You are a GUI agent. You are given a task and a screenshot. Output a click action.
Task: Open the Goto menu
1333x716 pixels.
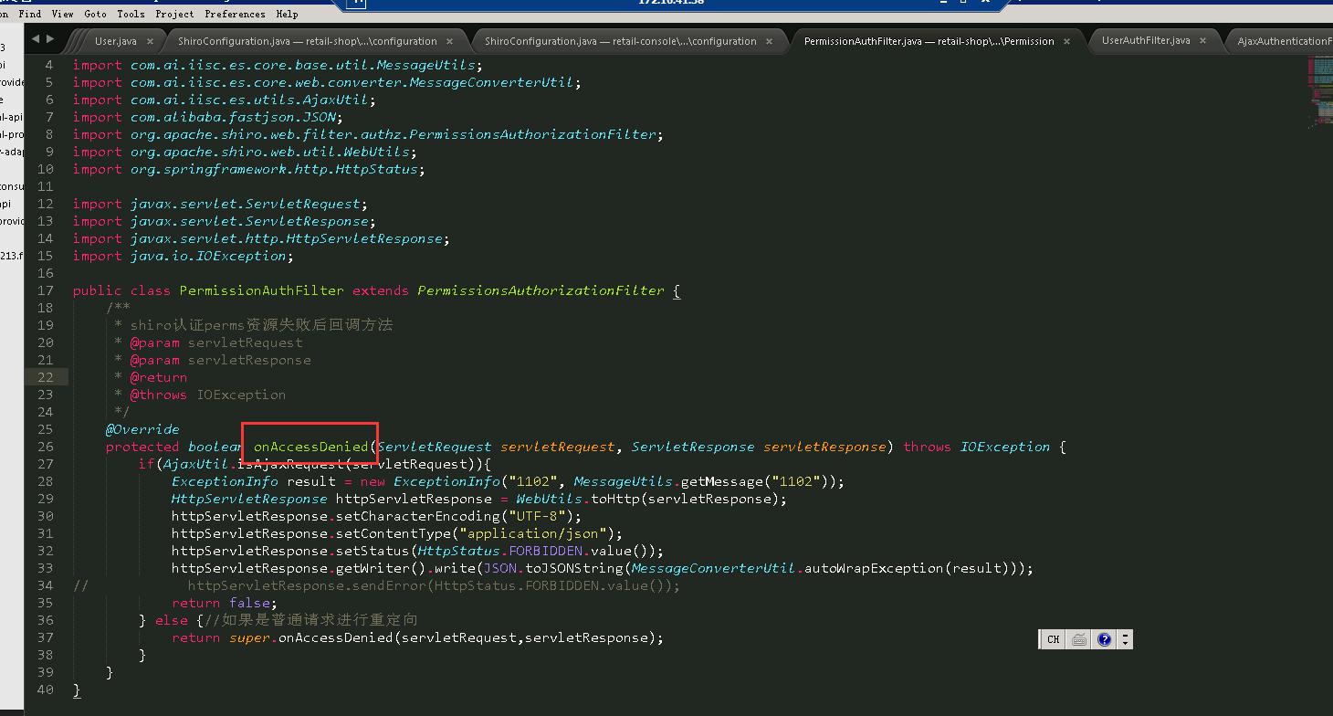pyautogui.click(x=95, y=14)
